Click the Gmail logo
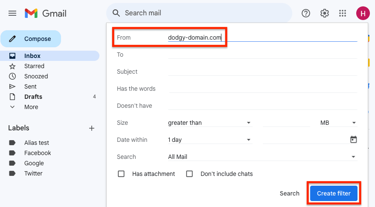The width and height of the screenshot is (375, 207). point(46,13)
